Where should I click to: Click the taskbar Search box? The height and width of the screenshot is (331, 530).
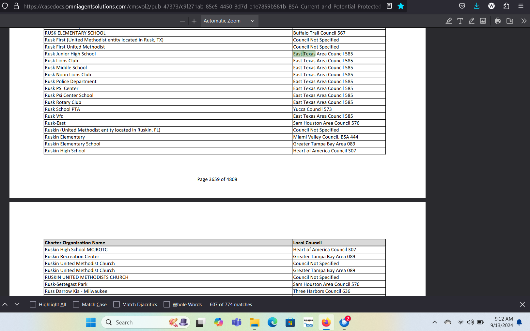point(146,322)
